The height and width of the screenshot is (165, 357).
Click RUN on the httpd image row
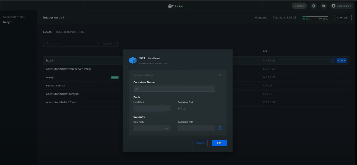pyautogui.click(x=341, y=60)
